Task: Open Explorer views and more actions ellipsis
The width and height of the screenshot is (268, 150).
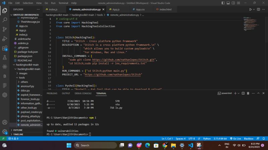Action: tap(38, 9)
